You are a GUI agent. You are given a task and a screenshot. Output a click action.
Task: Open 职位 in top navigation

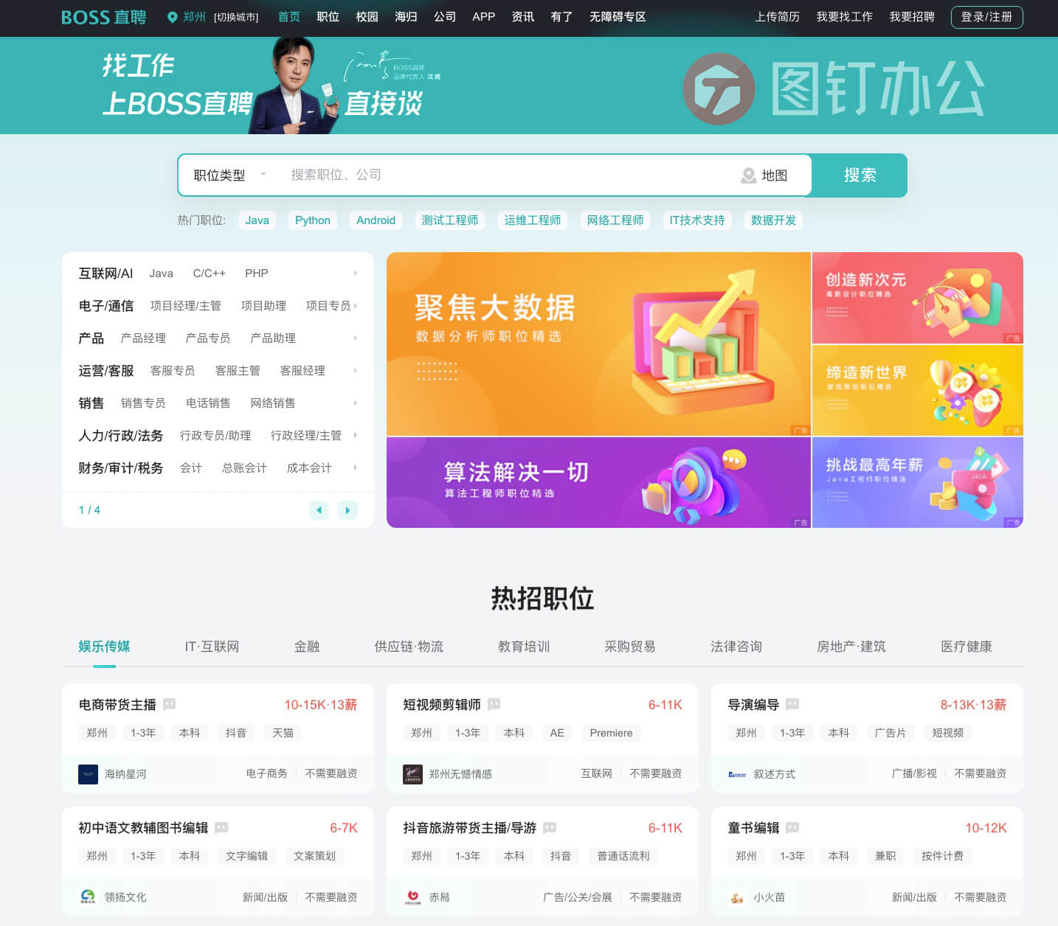(x=328, y=16)
